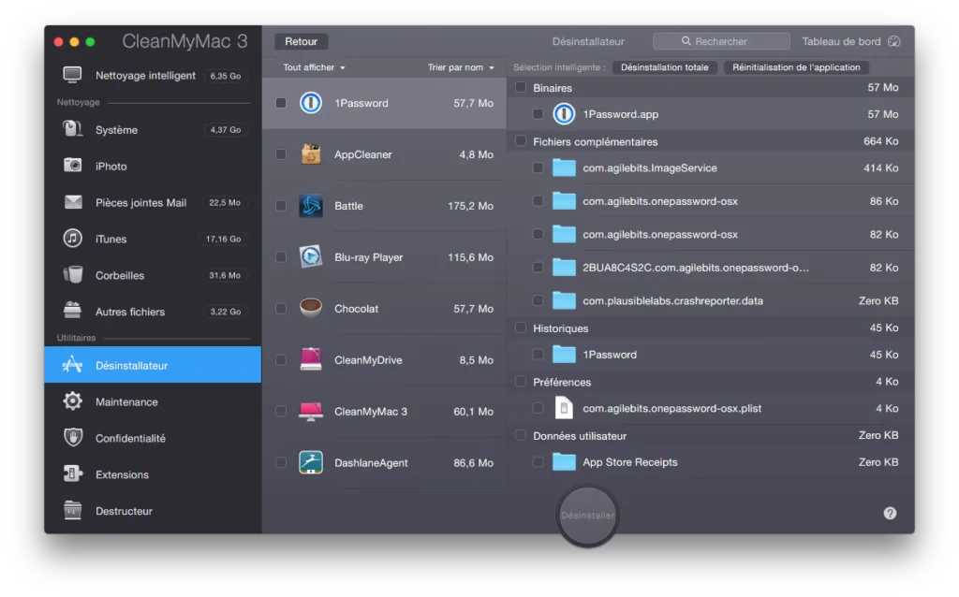Image resolution: width=959 pixels, height=597 pixels.
Task: Select the DashlaneAgent row name
Action: (371, 462)
